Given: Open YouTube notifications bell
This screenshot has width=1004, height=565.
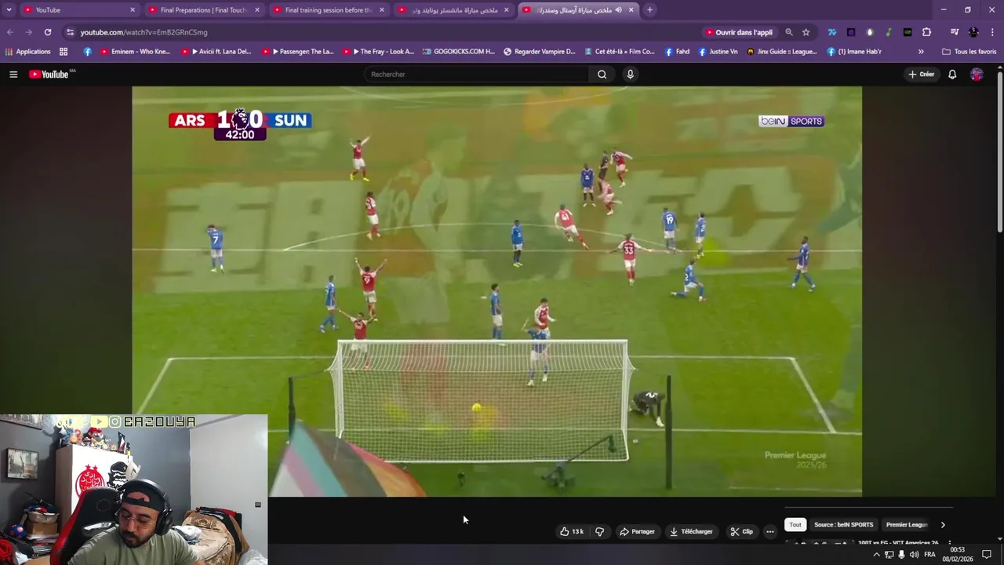Looking at the screenshot, I should tap(952, 75).
